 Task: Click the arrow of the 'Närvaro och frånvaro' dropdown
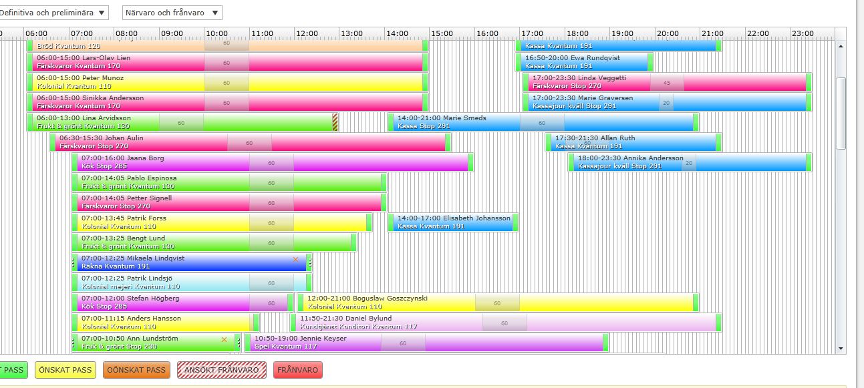pyautogui.click(x=214, y=13)
